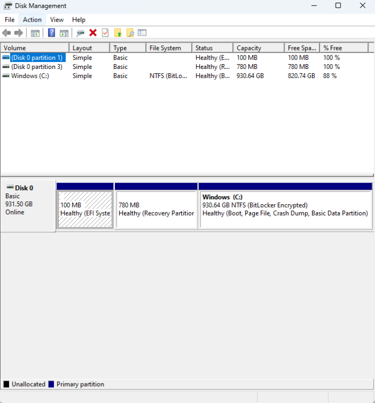Toggle the Show/Hide Action Pane icon

pyautogui.click(x=64, y=33)
